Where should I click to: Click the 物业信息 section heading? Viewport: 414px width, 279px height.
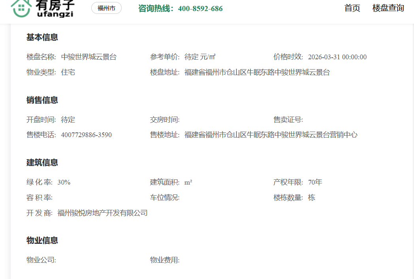pos(42,241)
